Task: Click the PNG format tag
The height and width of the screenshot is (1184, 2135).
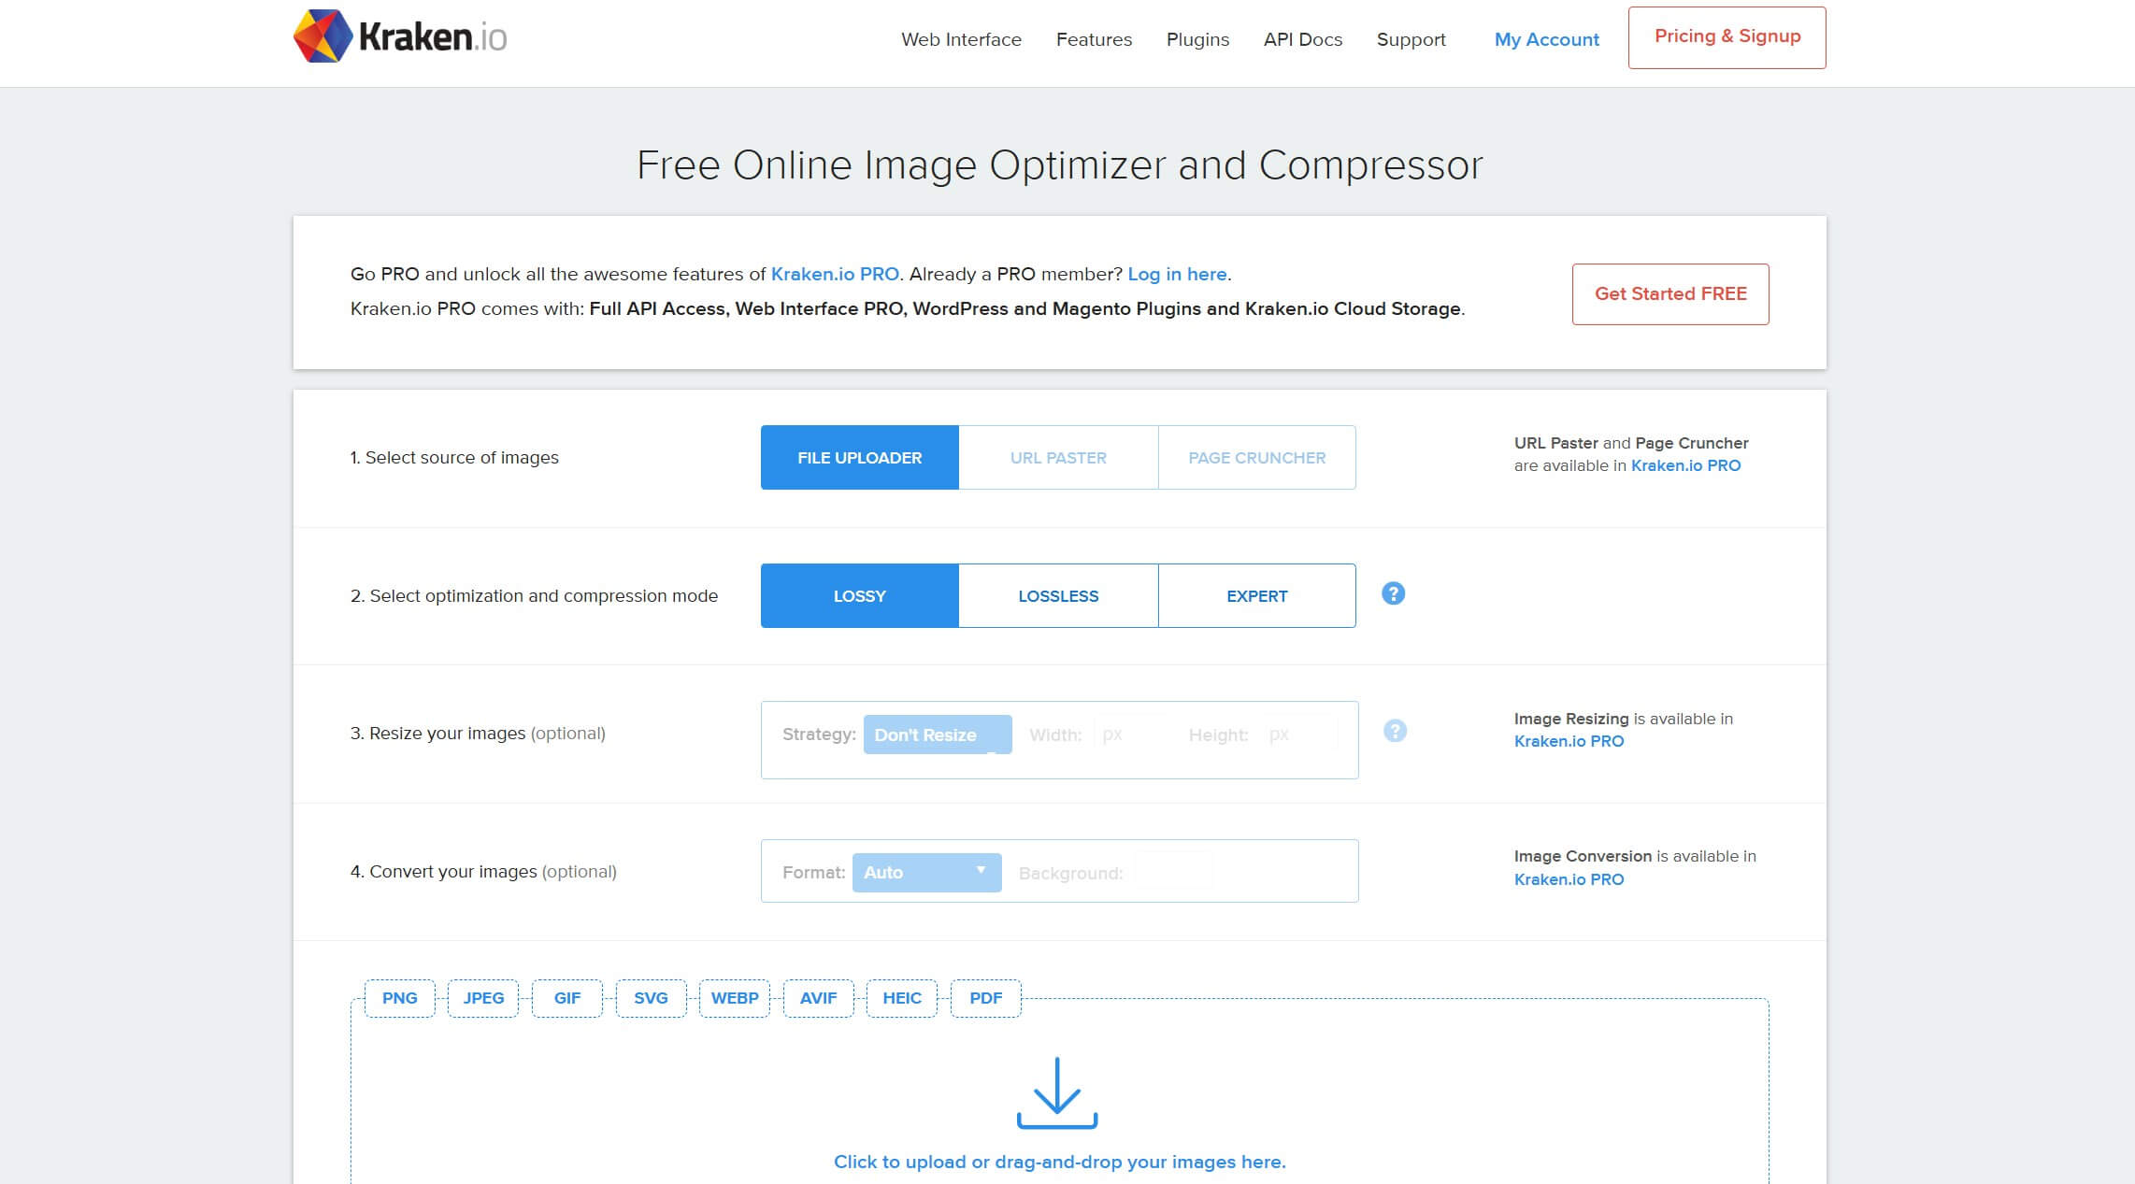Action: pos(400,998)
